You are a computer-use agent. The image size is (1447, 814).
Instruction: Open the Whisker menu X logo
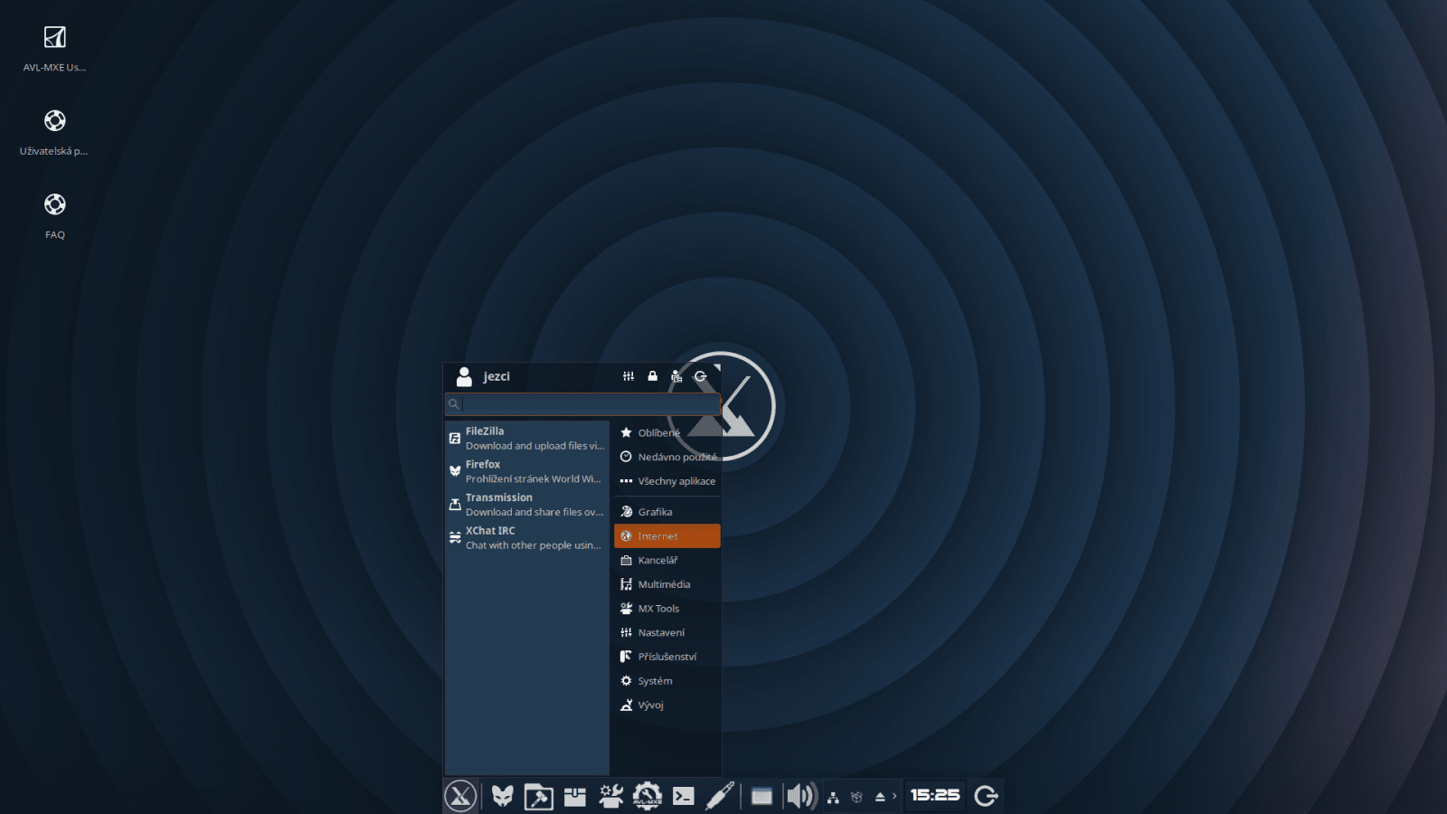click(460, 796)
